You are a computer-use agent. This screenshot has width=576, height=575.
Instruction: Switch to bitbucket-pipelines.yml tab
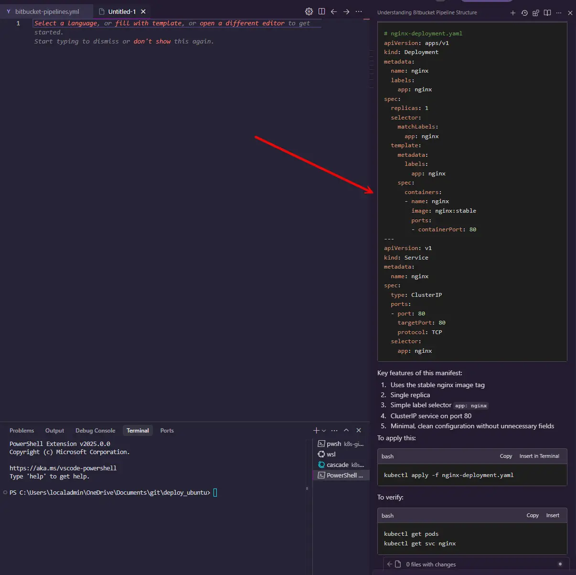(47, 11)
